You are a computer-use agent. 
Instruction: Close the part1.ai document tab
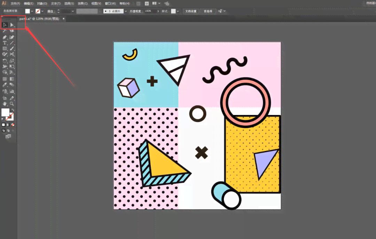click(x=64, y=19)
